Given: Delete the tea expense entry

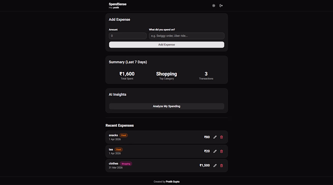Looking at the screenshot, I should coord(222,151).
